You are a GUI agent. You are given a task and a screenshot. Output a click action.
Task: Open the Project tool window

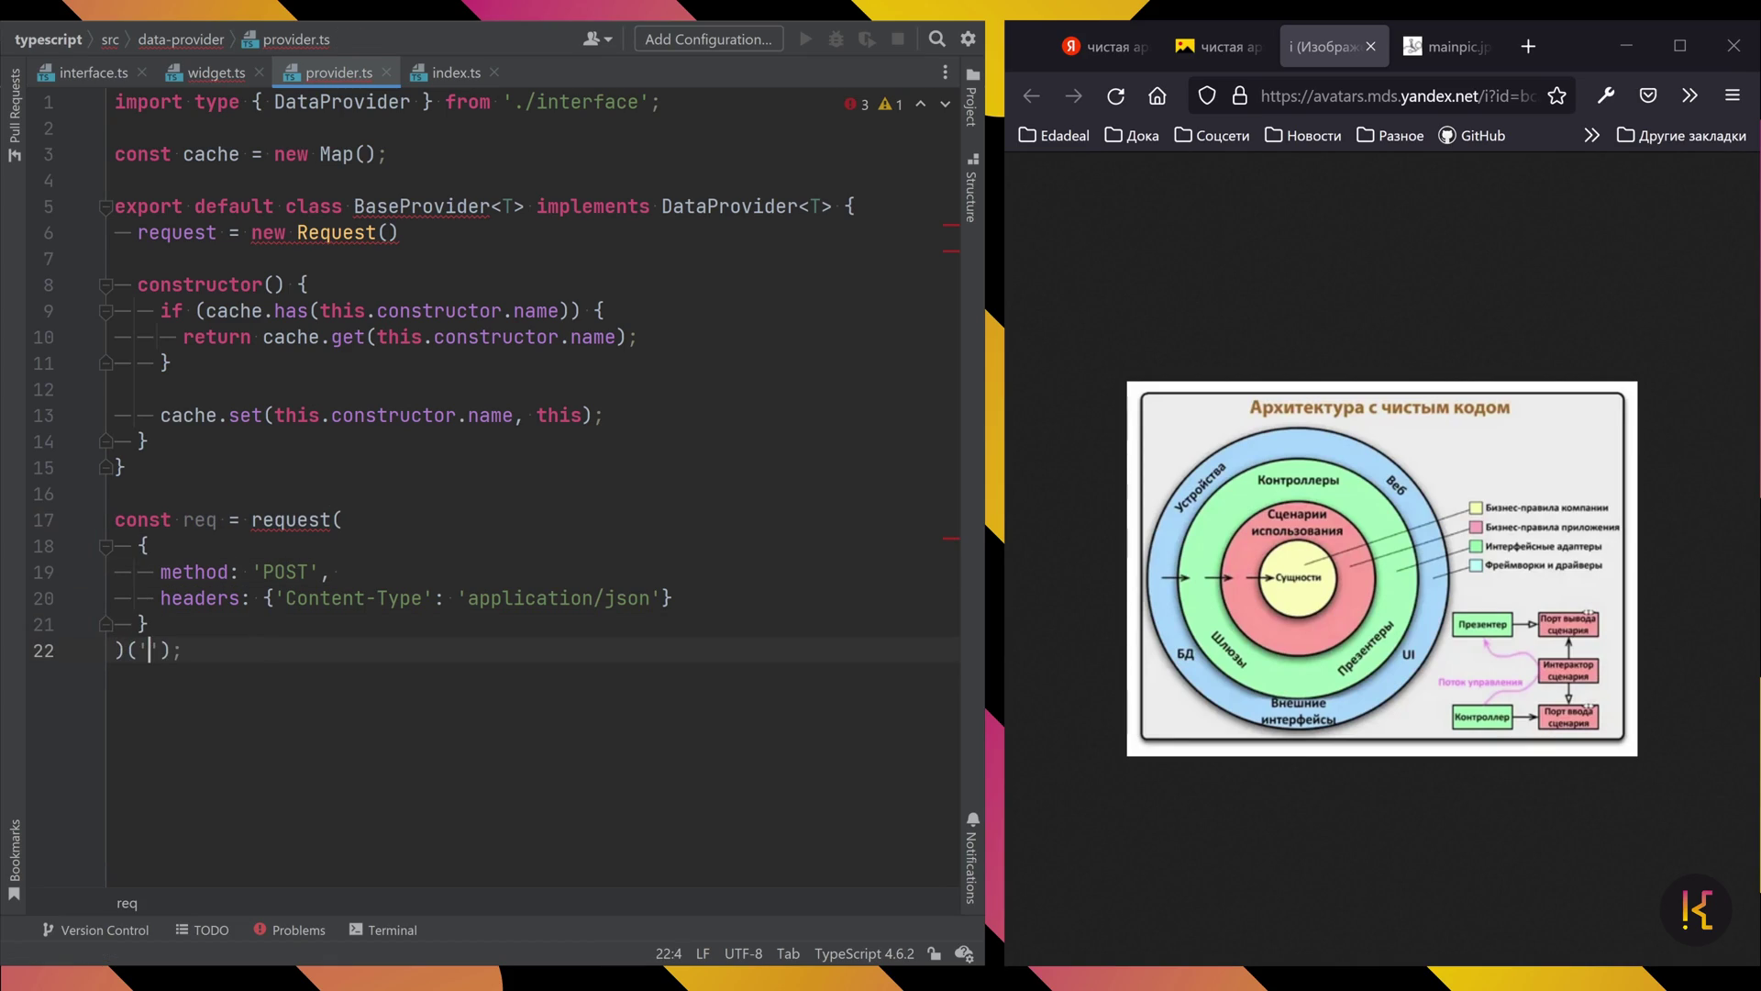coord(972,96)
